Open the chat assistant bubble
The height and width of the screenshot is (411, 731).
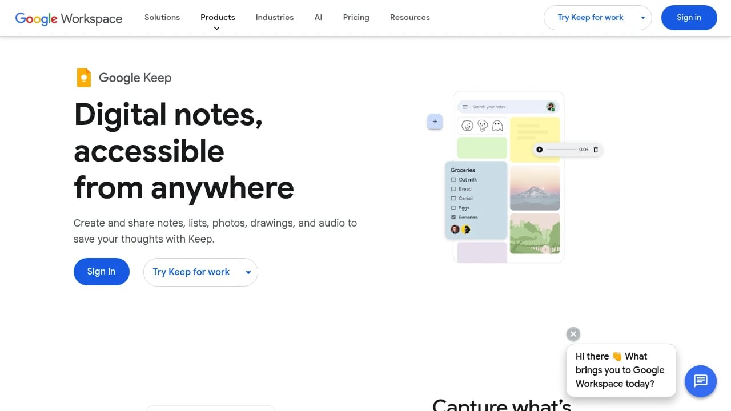[x=700, y=381]
